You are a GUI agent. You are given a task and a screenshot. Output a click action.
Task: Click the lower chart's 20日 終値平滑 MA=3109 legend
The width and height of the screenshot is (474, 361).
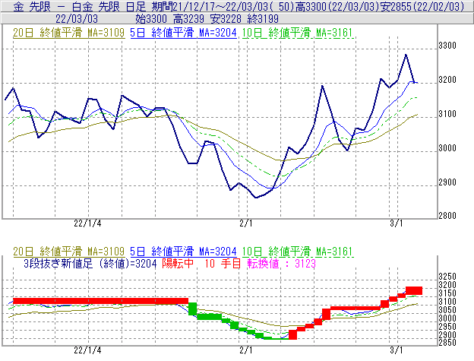click(x=68, y=252)
